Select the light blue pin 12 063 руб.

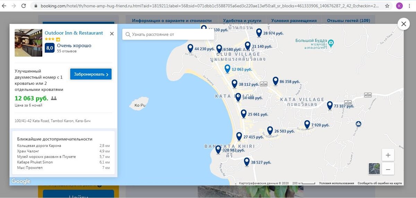pos(227,69)
